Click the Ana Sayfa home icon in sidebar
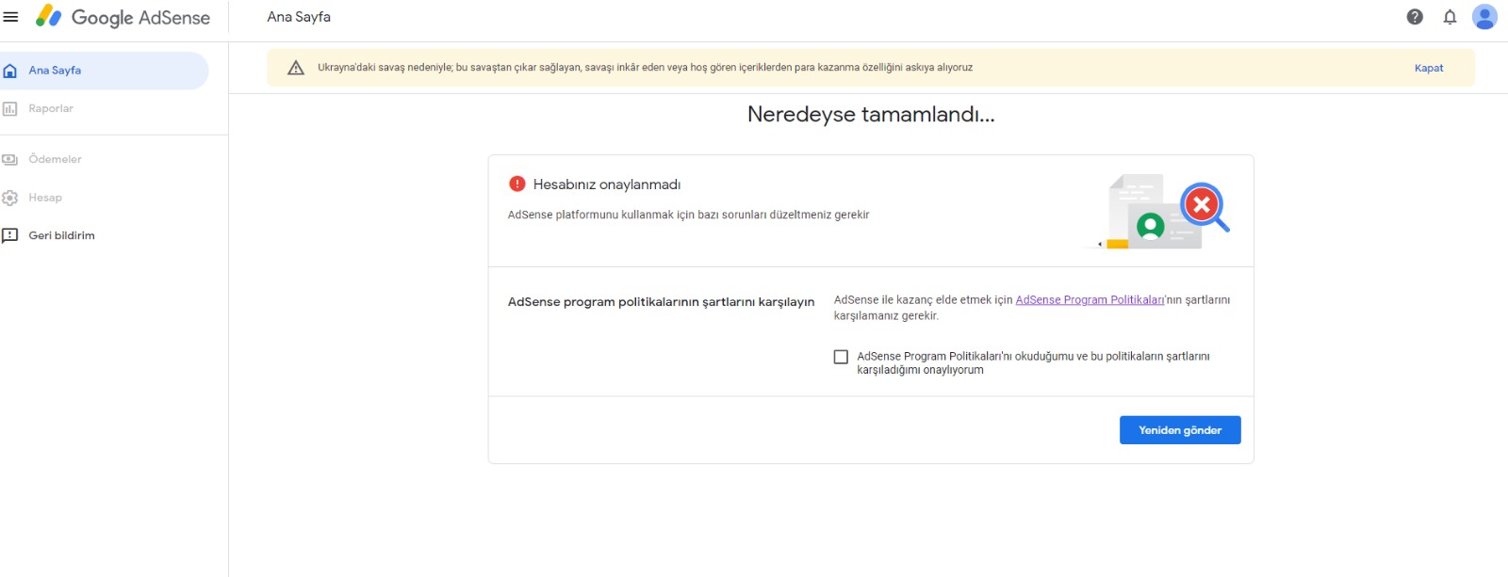 (x=10, y=71)
